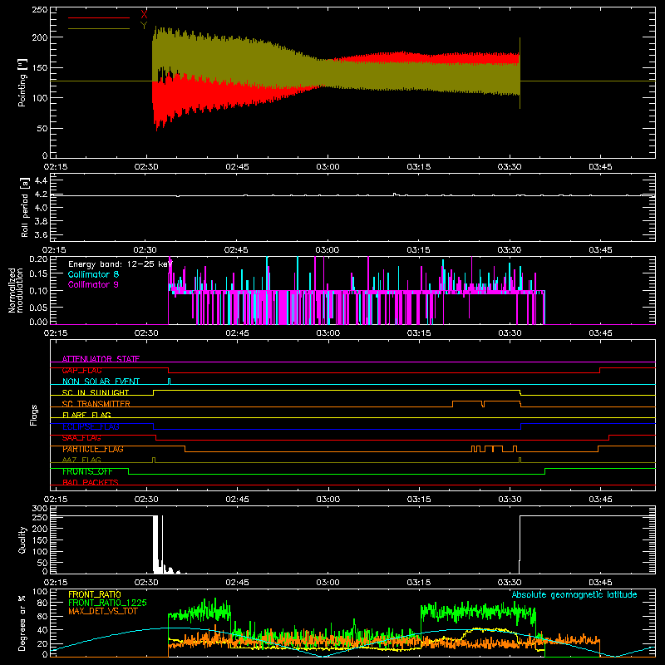Click the red X legend label
Image resolution: width=665 pixels, height=665 pixels.
point(144,15)
